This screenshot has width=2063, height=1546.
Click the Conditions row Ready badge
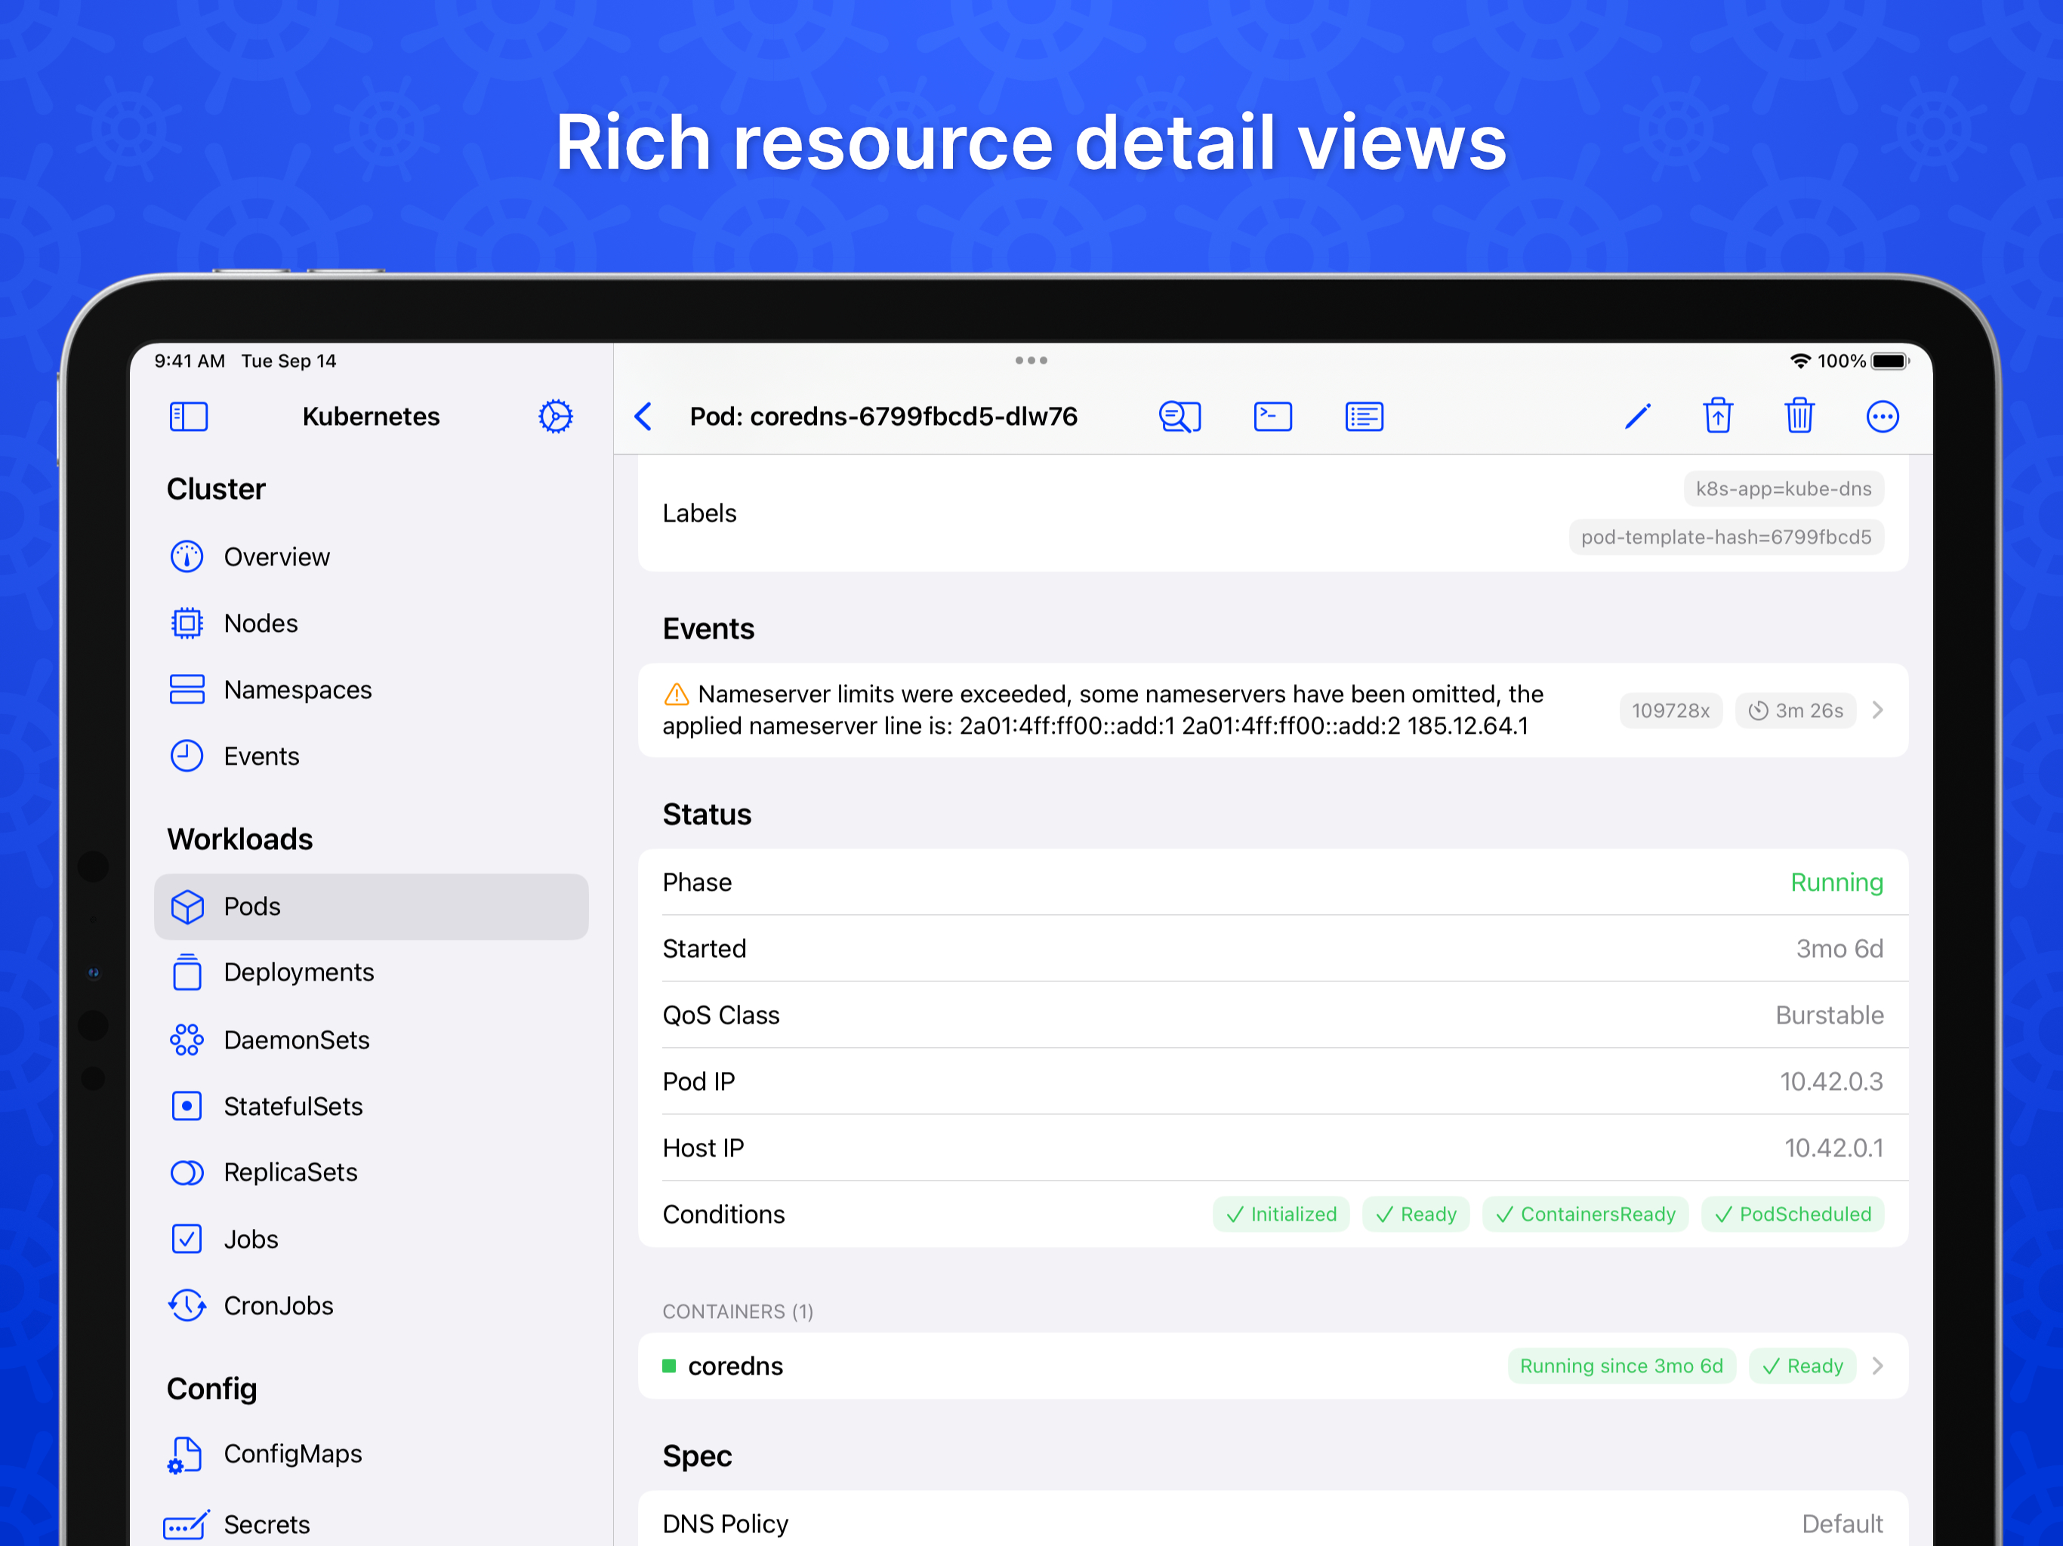coord(1416,1214)
